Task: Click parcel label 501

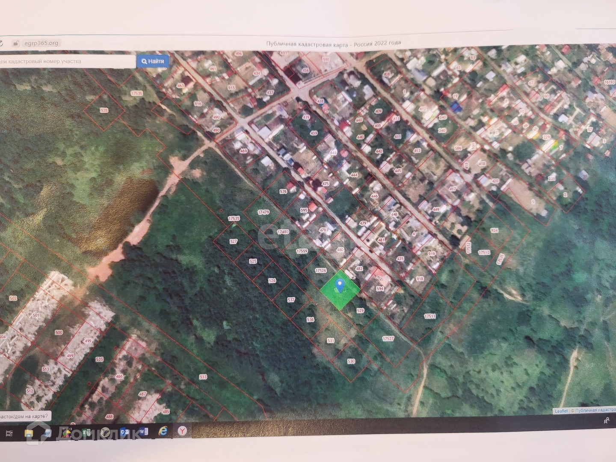Action: click(x=36, y=315)
